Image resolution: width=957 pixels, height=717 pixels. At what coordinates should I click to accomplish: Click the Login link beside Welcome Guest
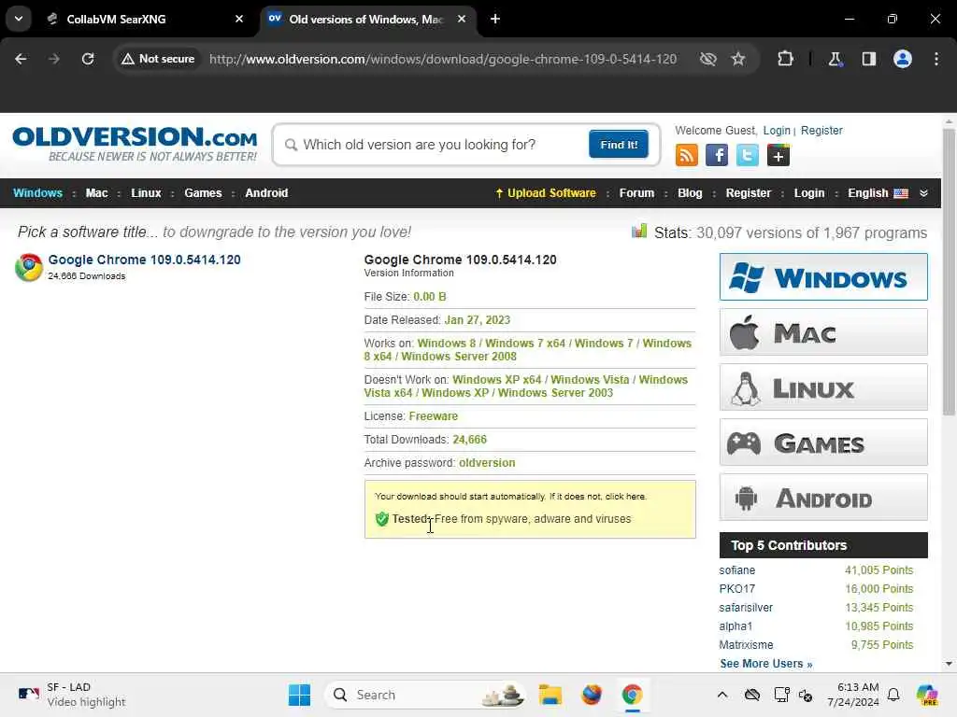coord(777,131)
